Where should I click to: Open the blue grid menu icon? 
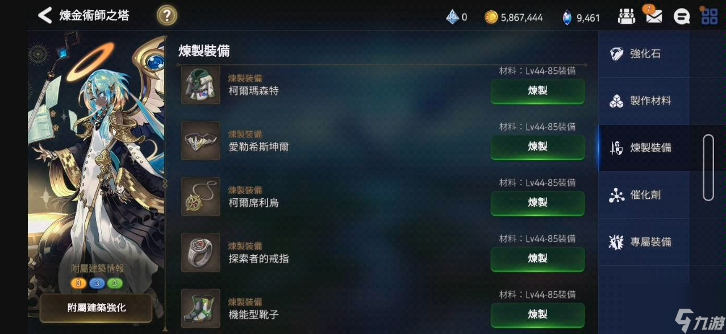709,16
